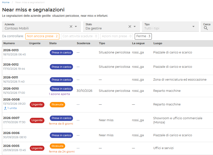Image resolution: width=213 pixels, height=155 pixels.
Task: Toggle the 'Ferme · 3' filter chip
Action: [143, 36]
